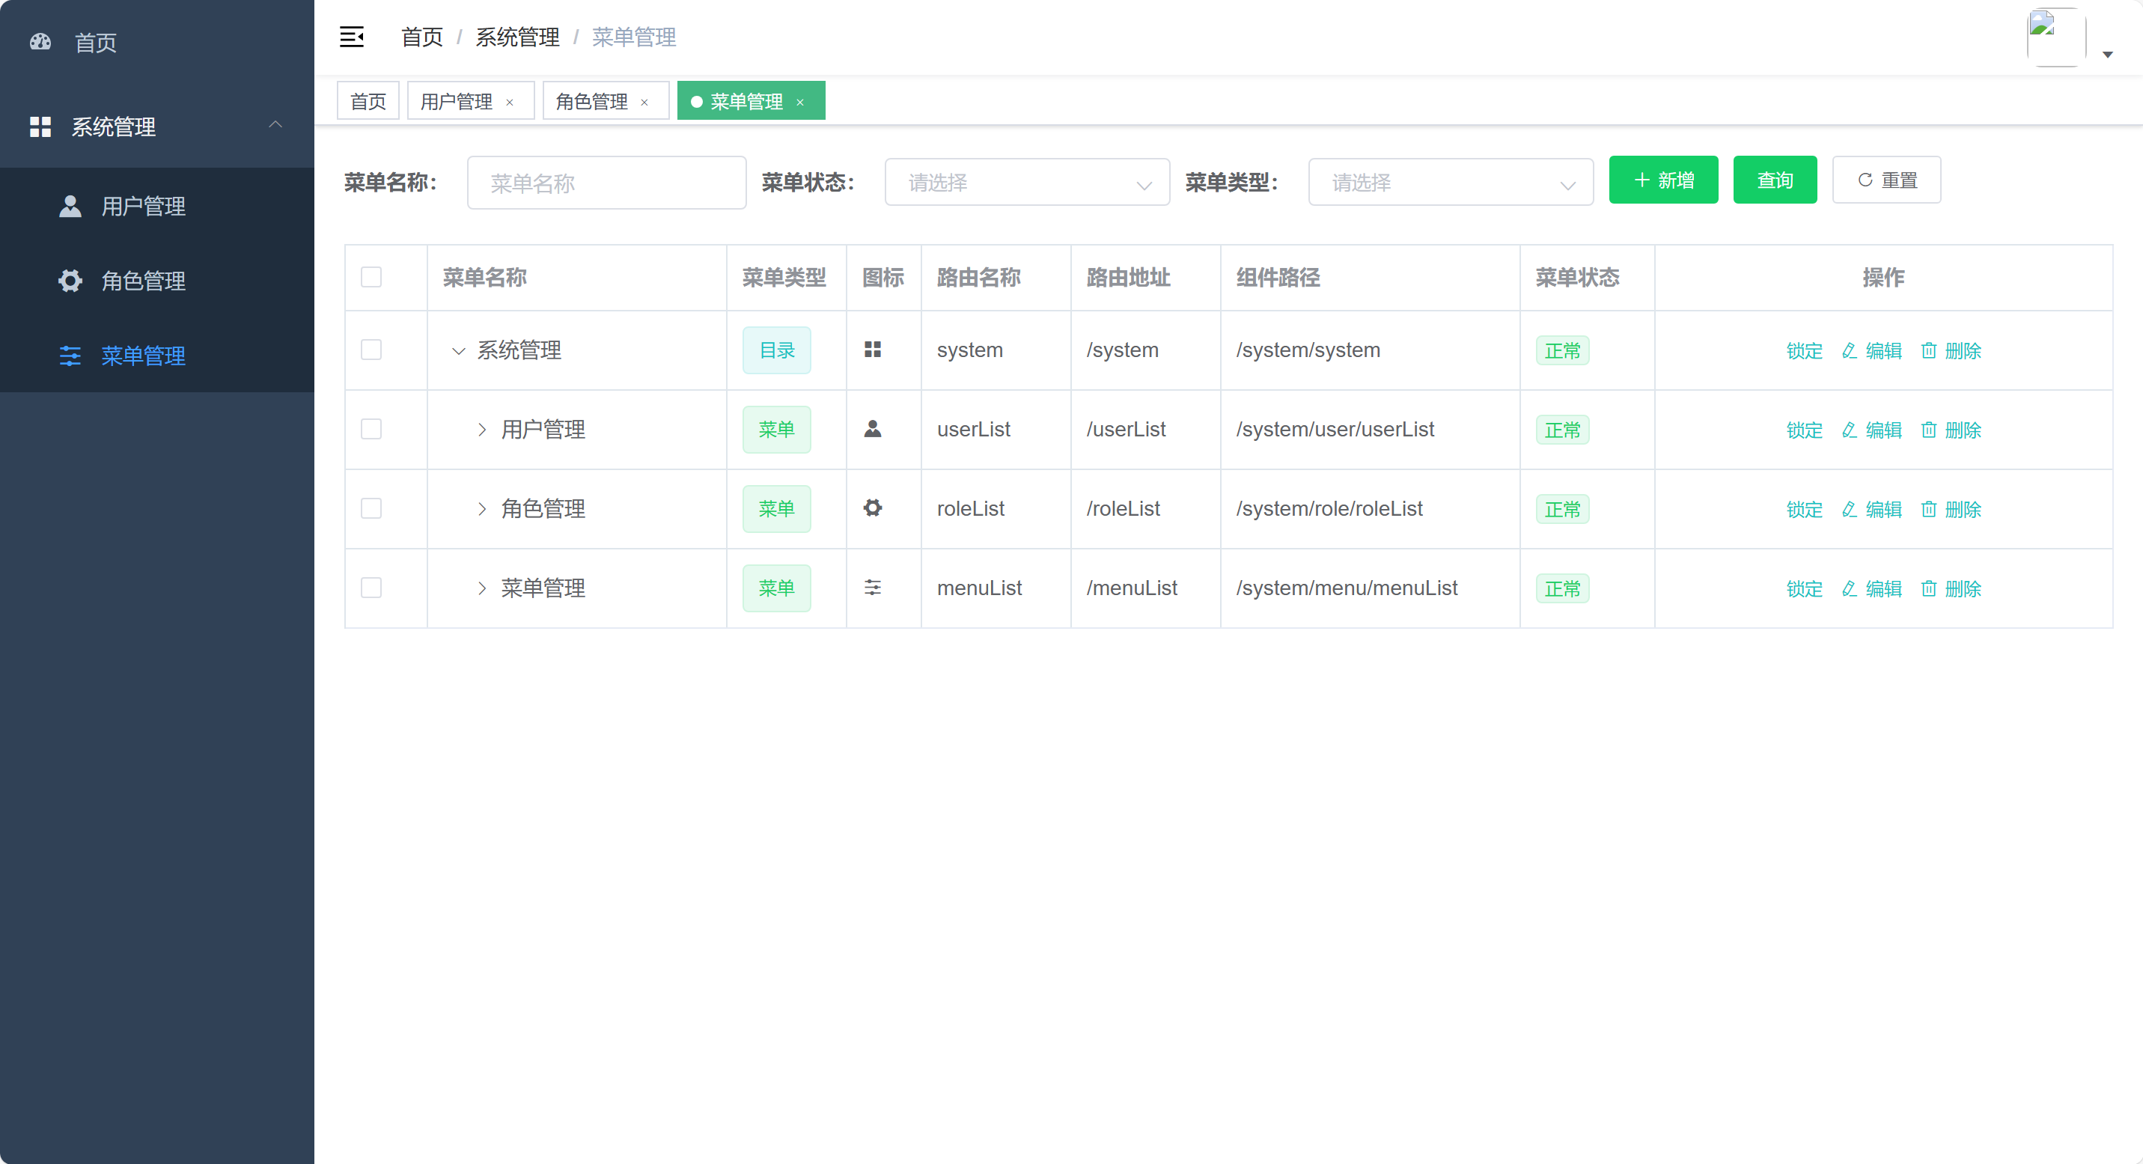Click the 菜单 type tag in roleList row

776,508
